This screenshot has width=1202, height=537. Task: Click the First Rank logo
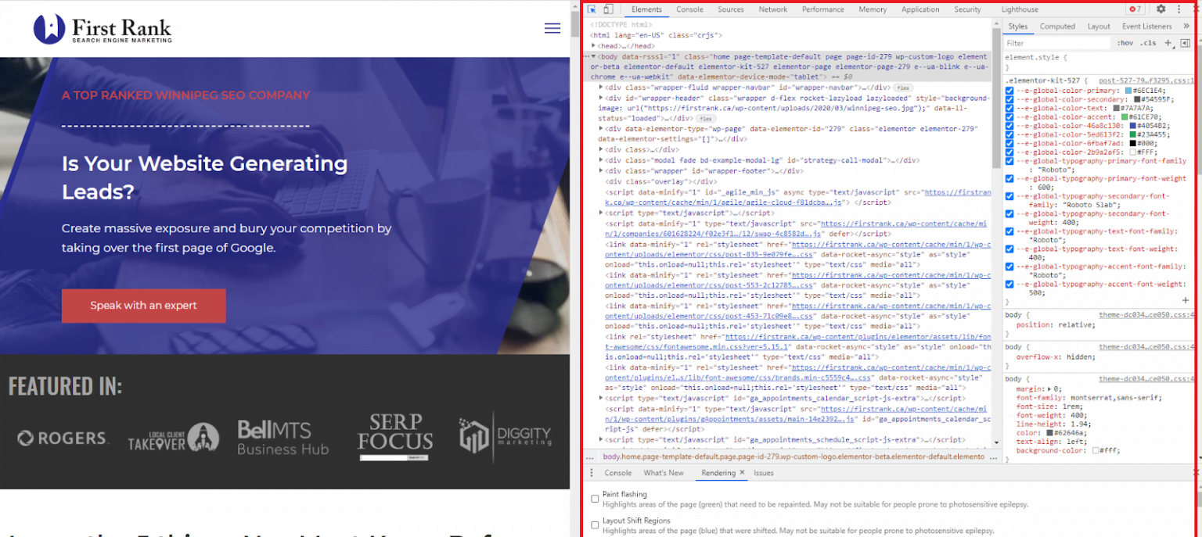point(103,29)
